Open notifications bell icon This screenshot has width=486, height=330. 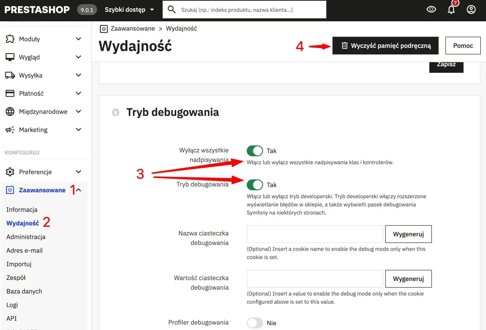[x=451, y=9]
